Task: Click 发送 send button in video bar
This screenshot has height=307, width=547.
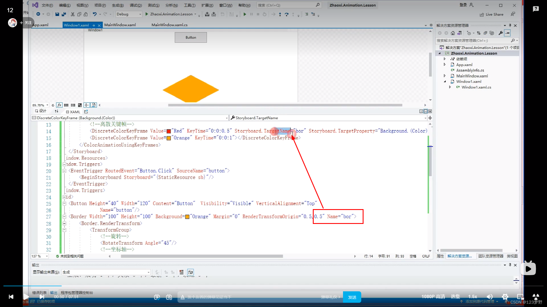Action: pos(352,297)
